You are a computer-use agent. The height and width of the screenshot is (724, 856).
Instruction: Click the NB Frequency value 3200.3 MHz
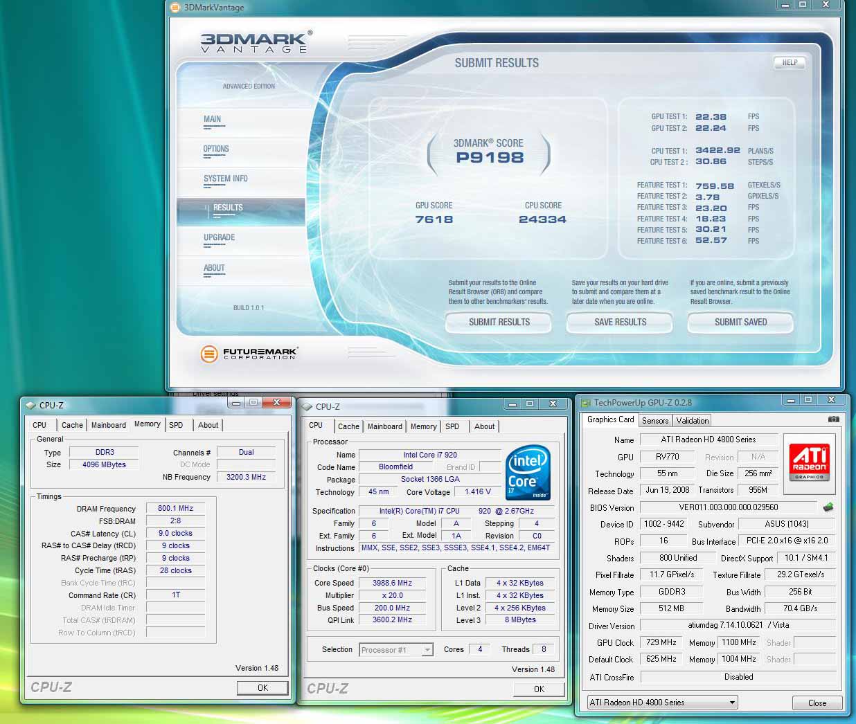point(246,478)
